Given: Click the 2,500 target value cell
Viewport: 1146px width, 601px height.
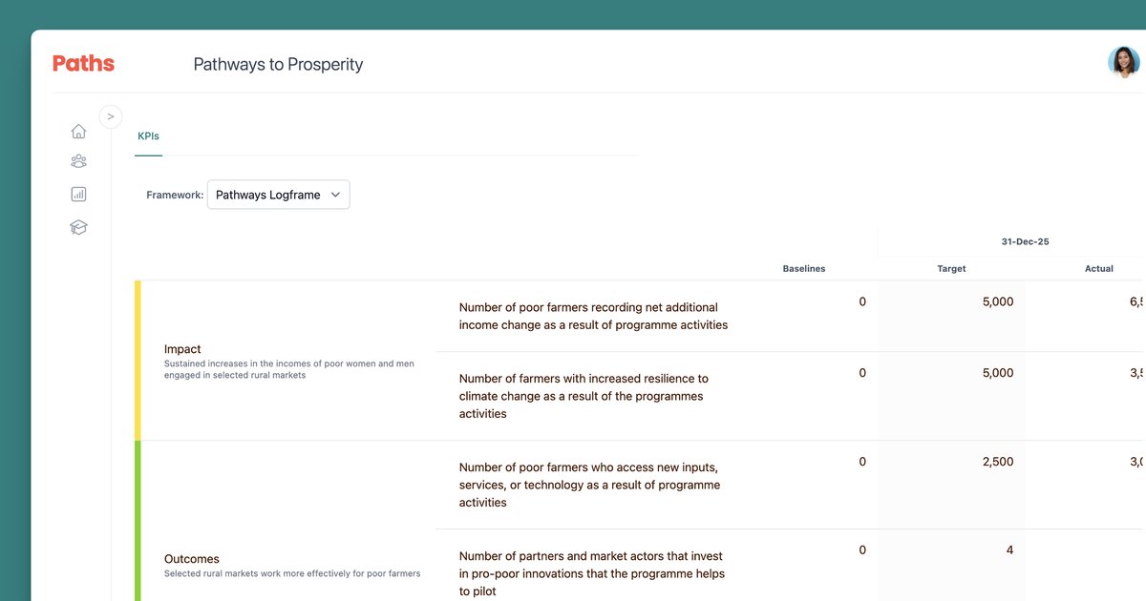Looking at the screenshot, I should [997, 462].
